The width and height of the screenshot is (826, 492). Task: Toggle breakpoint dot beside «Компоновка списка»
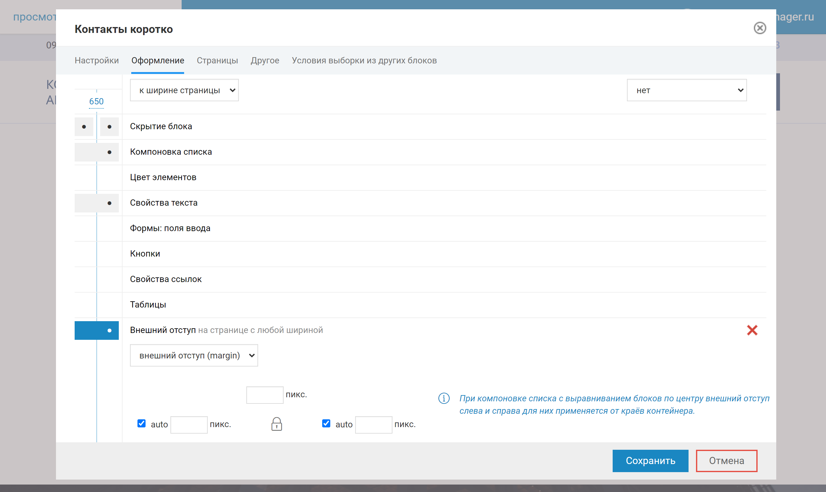tap(109, 152)
